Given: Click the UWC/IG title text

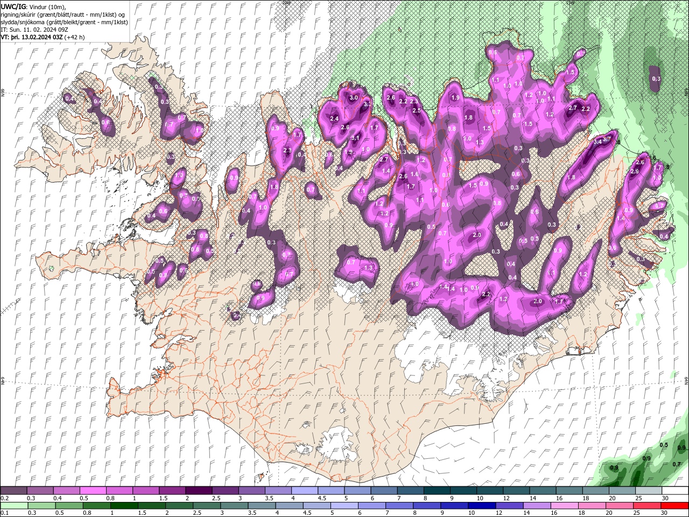Looking at the screenshot, I should click(x=13, y=6).
